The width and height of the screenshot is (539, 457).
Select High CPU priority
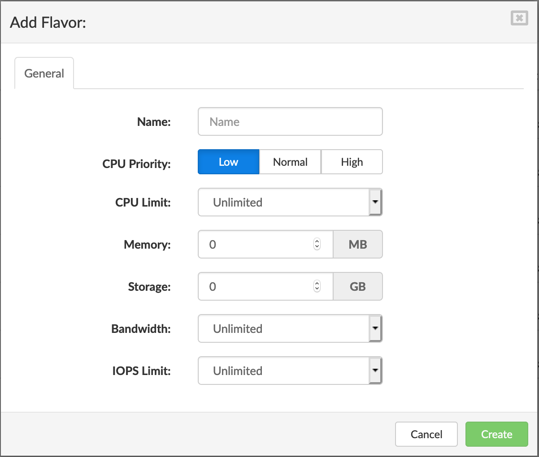click(352, 162)
